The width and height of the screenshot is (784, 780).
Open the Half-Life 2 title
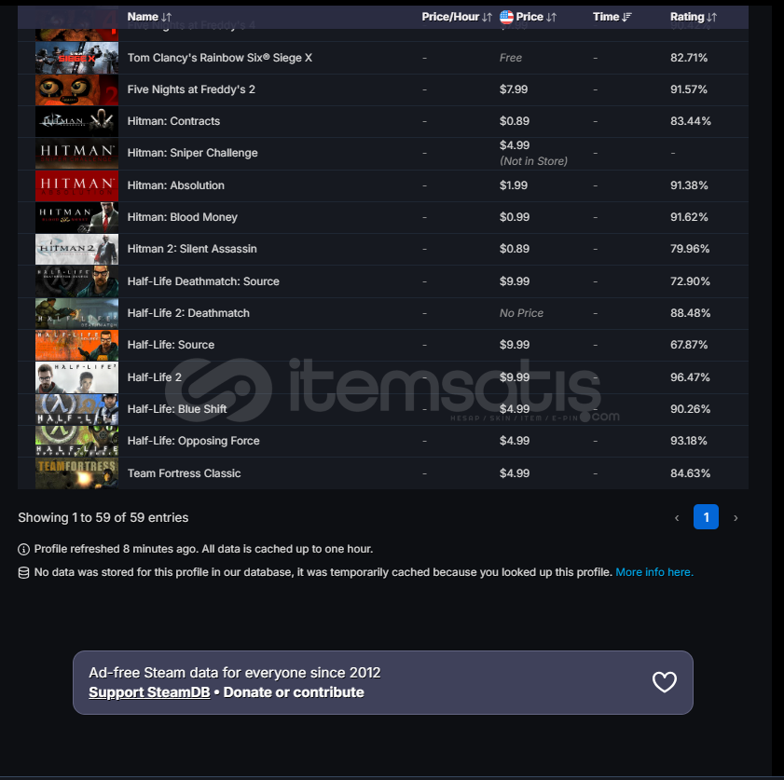click(x=154, y=377)
